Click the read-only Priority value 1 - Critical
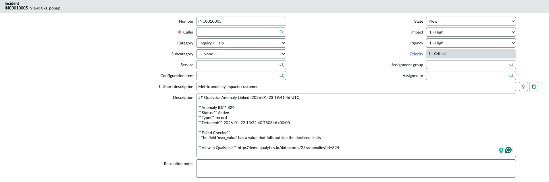This screenshot has width=549, height=182. coord(471,54)
